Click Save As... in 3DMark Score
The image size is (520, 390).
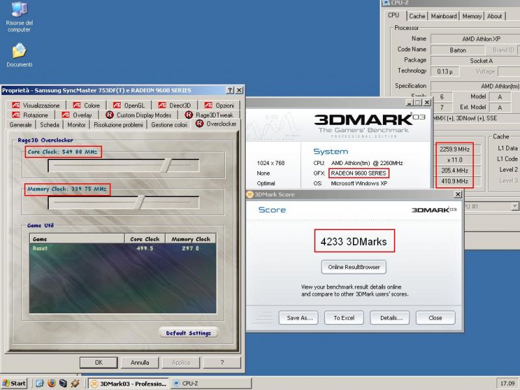(x=298, y=318)
